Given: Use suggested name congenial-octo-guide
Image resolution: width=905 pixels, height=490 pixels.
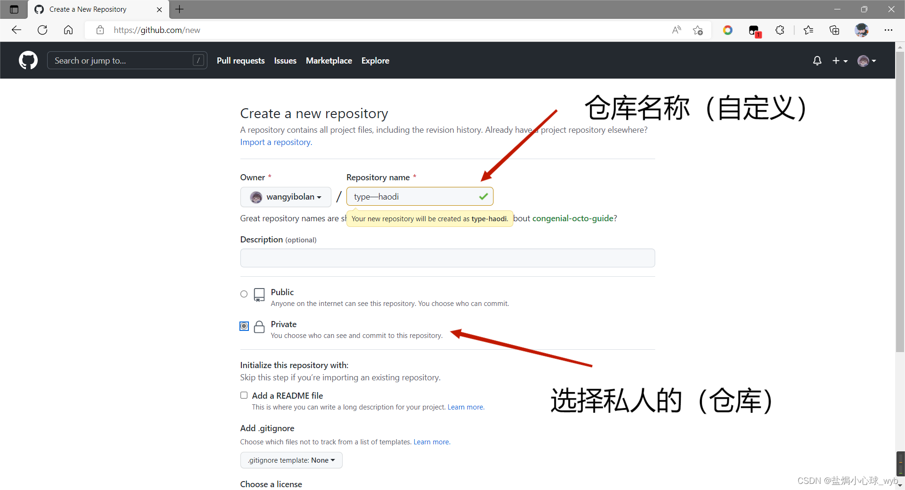Looking at the screenshot, I should [573, 218].
